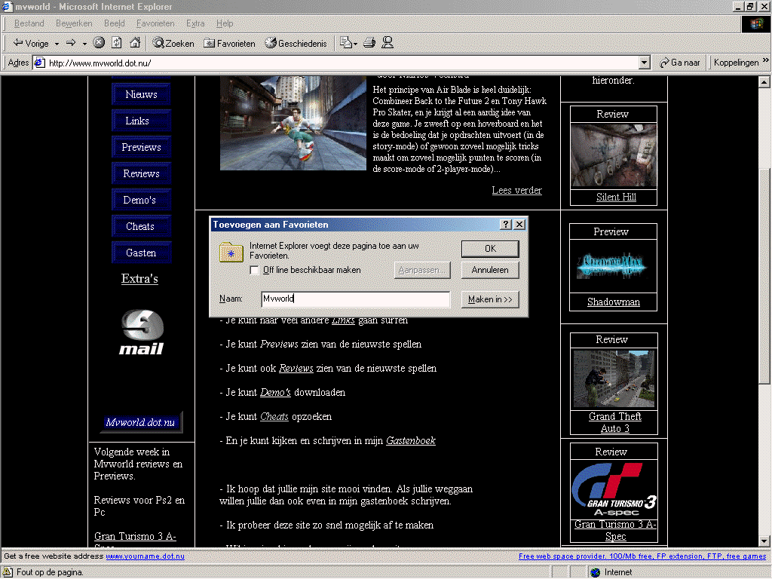Open the Help menu
The width and height of the screenshot is (772, 579).
click(225, 23)
